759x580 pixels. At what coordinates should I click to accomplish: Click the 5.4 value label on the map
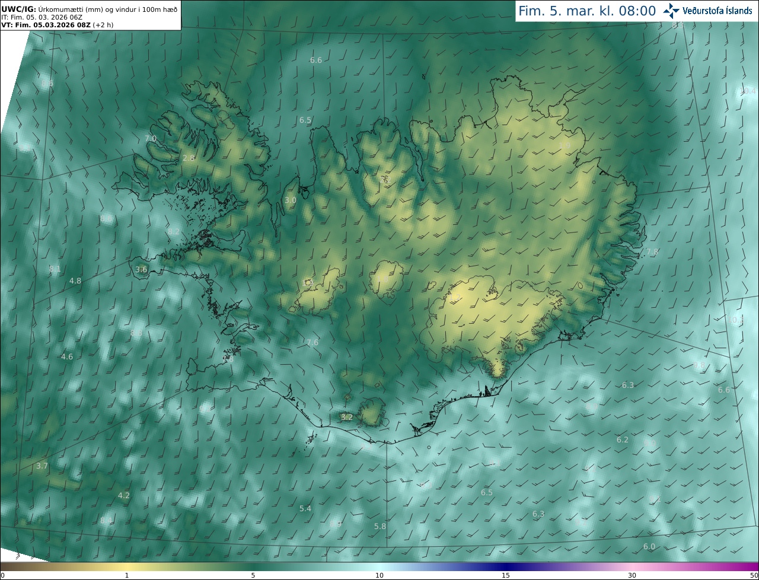click(305, 508)
